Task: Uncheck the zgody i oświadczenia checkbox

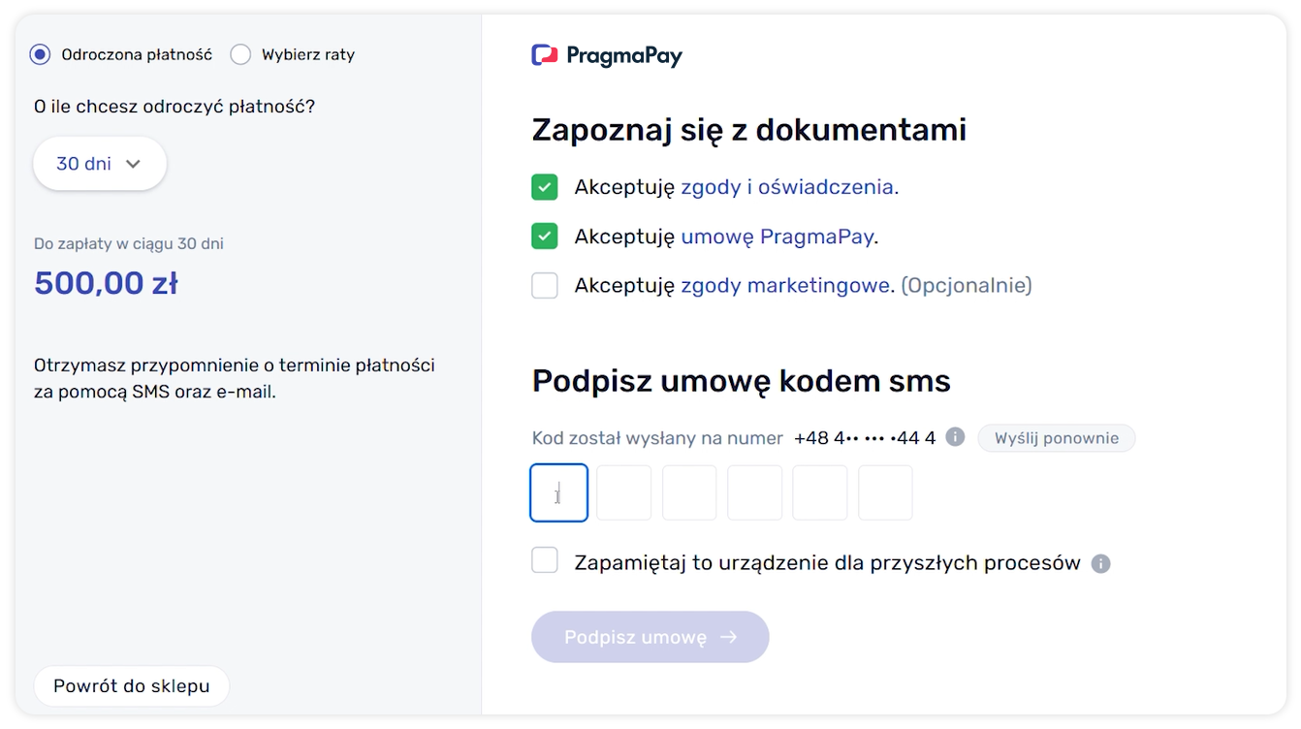Action: point(545,187)
